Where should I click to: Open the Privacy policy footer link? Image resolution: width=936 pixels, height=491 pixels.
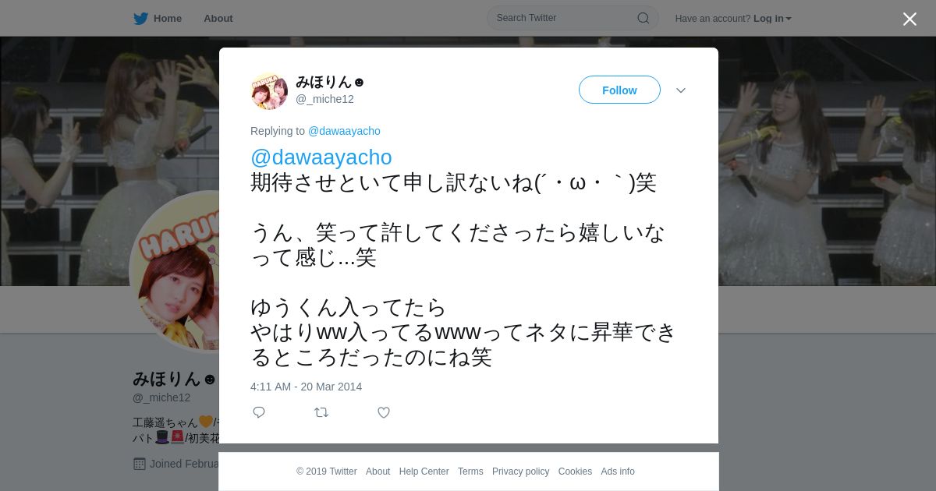point(520,472)
